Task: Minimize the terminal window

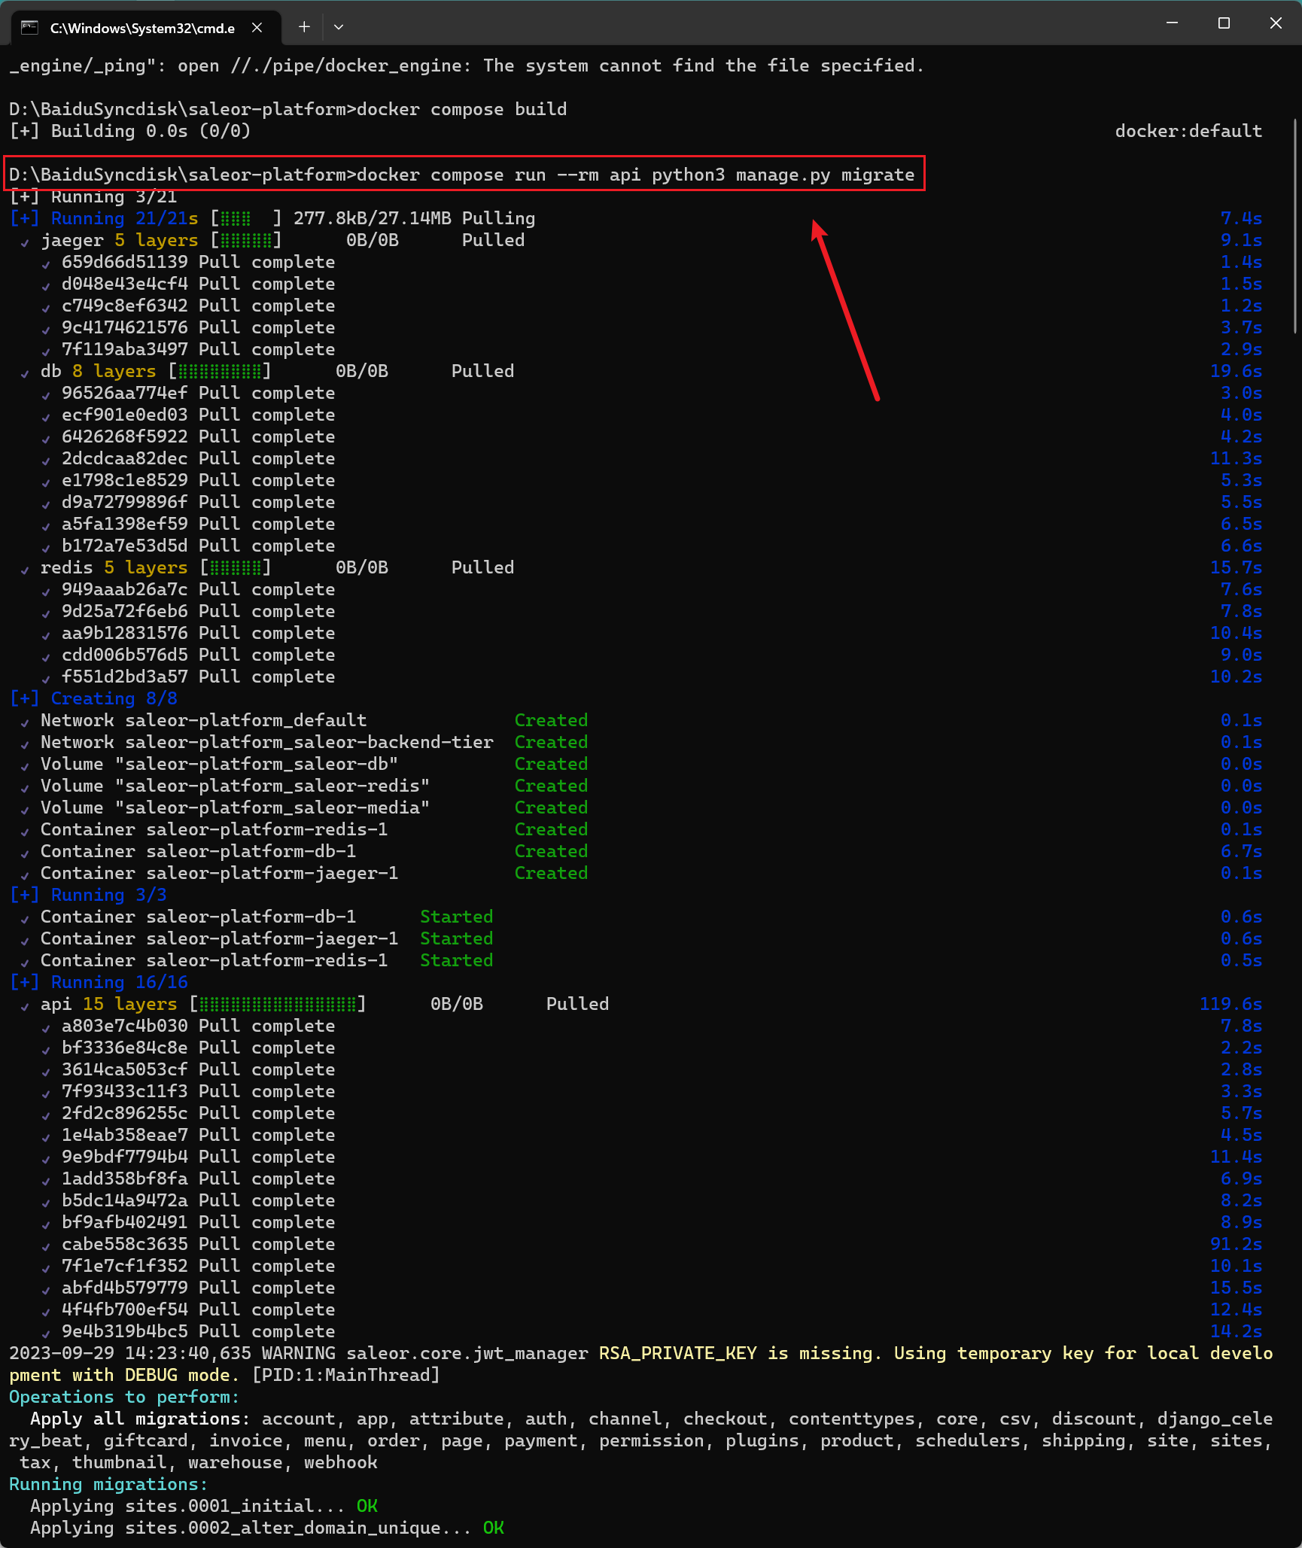Action: pos(1172,23)
